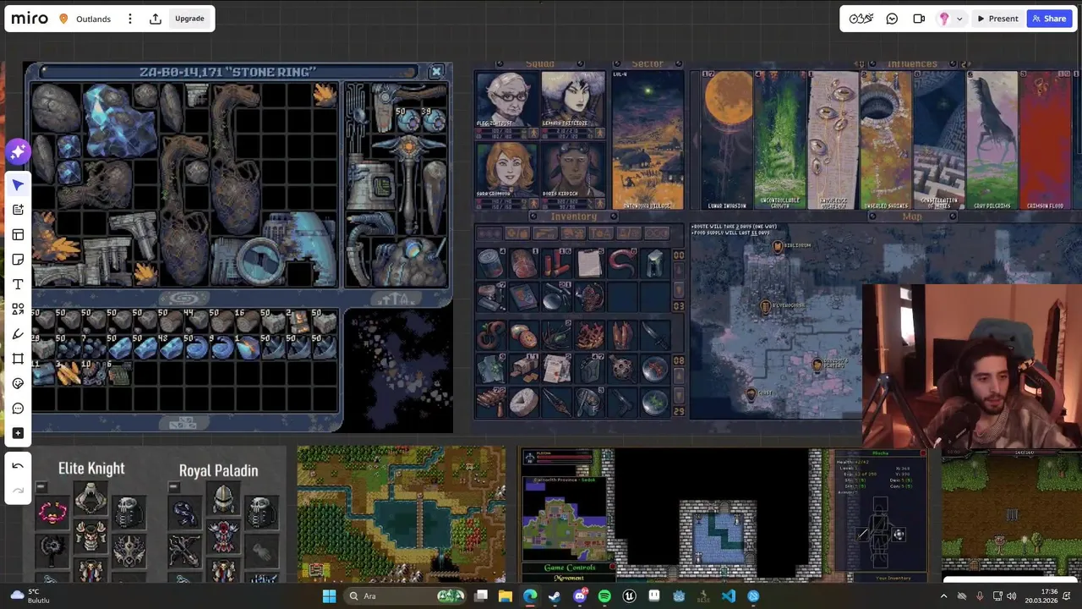Select the cursor Select tool
Viewport: 1082px width, 609px height.
pos(18,185)
